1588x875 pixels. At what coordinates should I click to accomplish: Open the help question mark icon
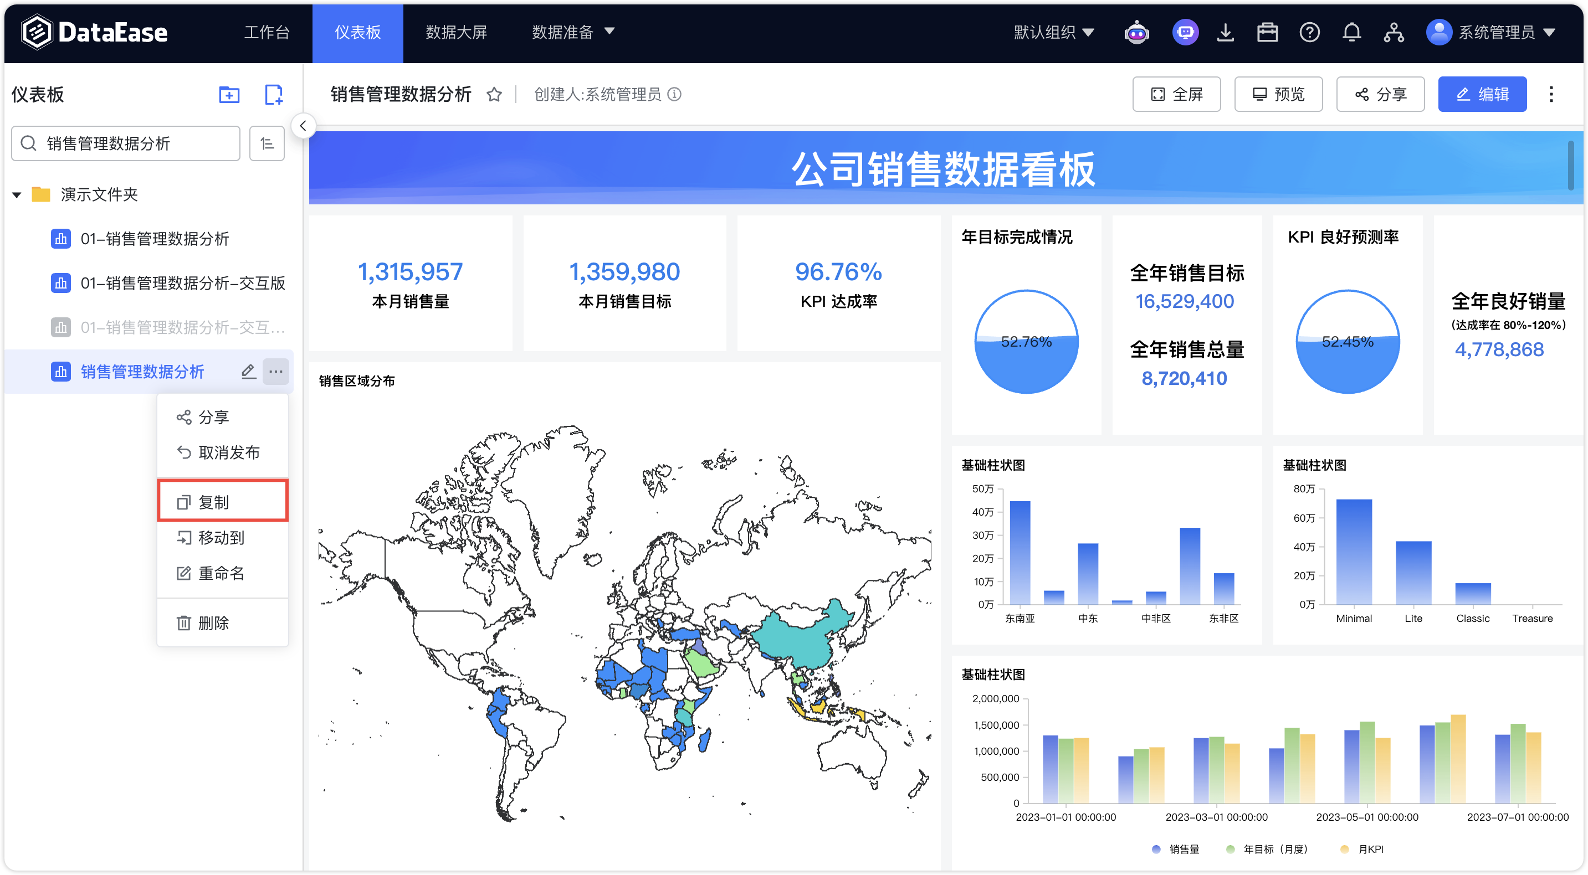click(1309, 32)
